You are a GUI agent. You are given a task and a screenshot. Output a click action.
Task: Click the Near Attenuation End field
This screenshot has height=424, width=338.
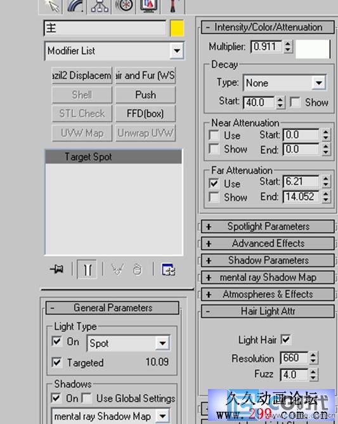pos(301,149)
